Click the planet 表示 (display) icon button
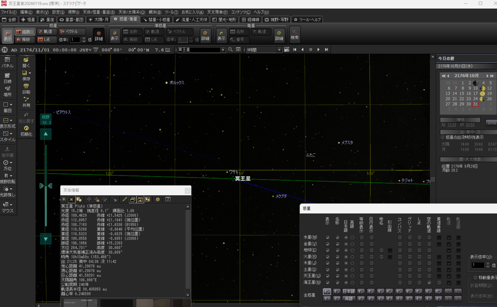This screenshot has width=497, height=307. click(x=7, y=36)
